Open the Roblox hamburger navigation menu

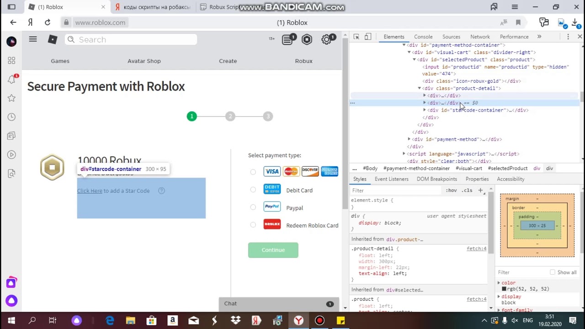(33, 39)
